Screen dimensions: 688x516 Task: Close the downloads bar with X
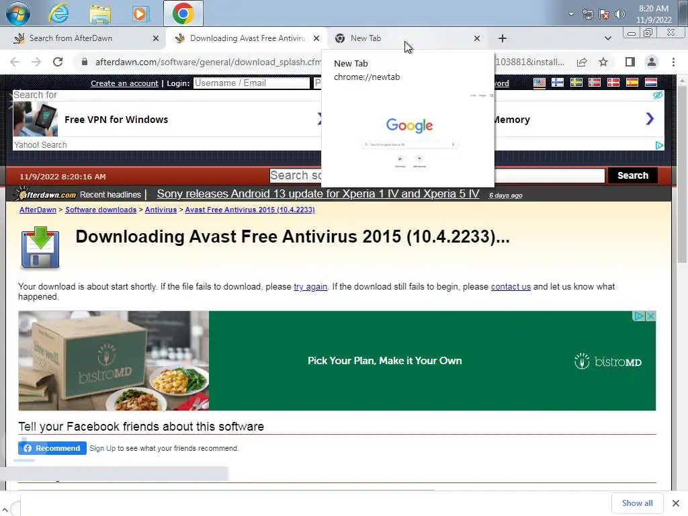(x=676, y=503)
